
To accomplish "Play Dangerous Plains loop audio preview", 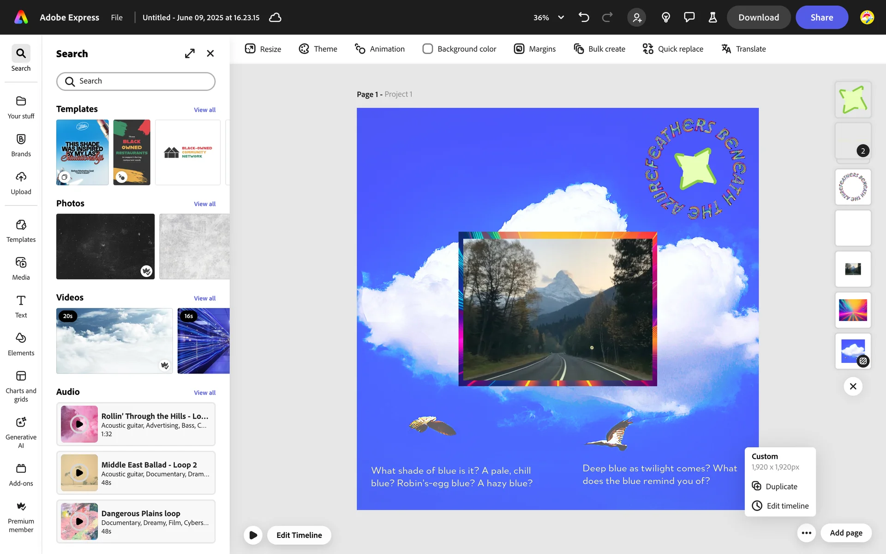I will tap(79, 521).
